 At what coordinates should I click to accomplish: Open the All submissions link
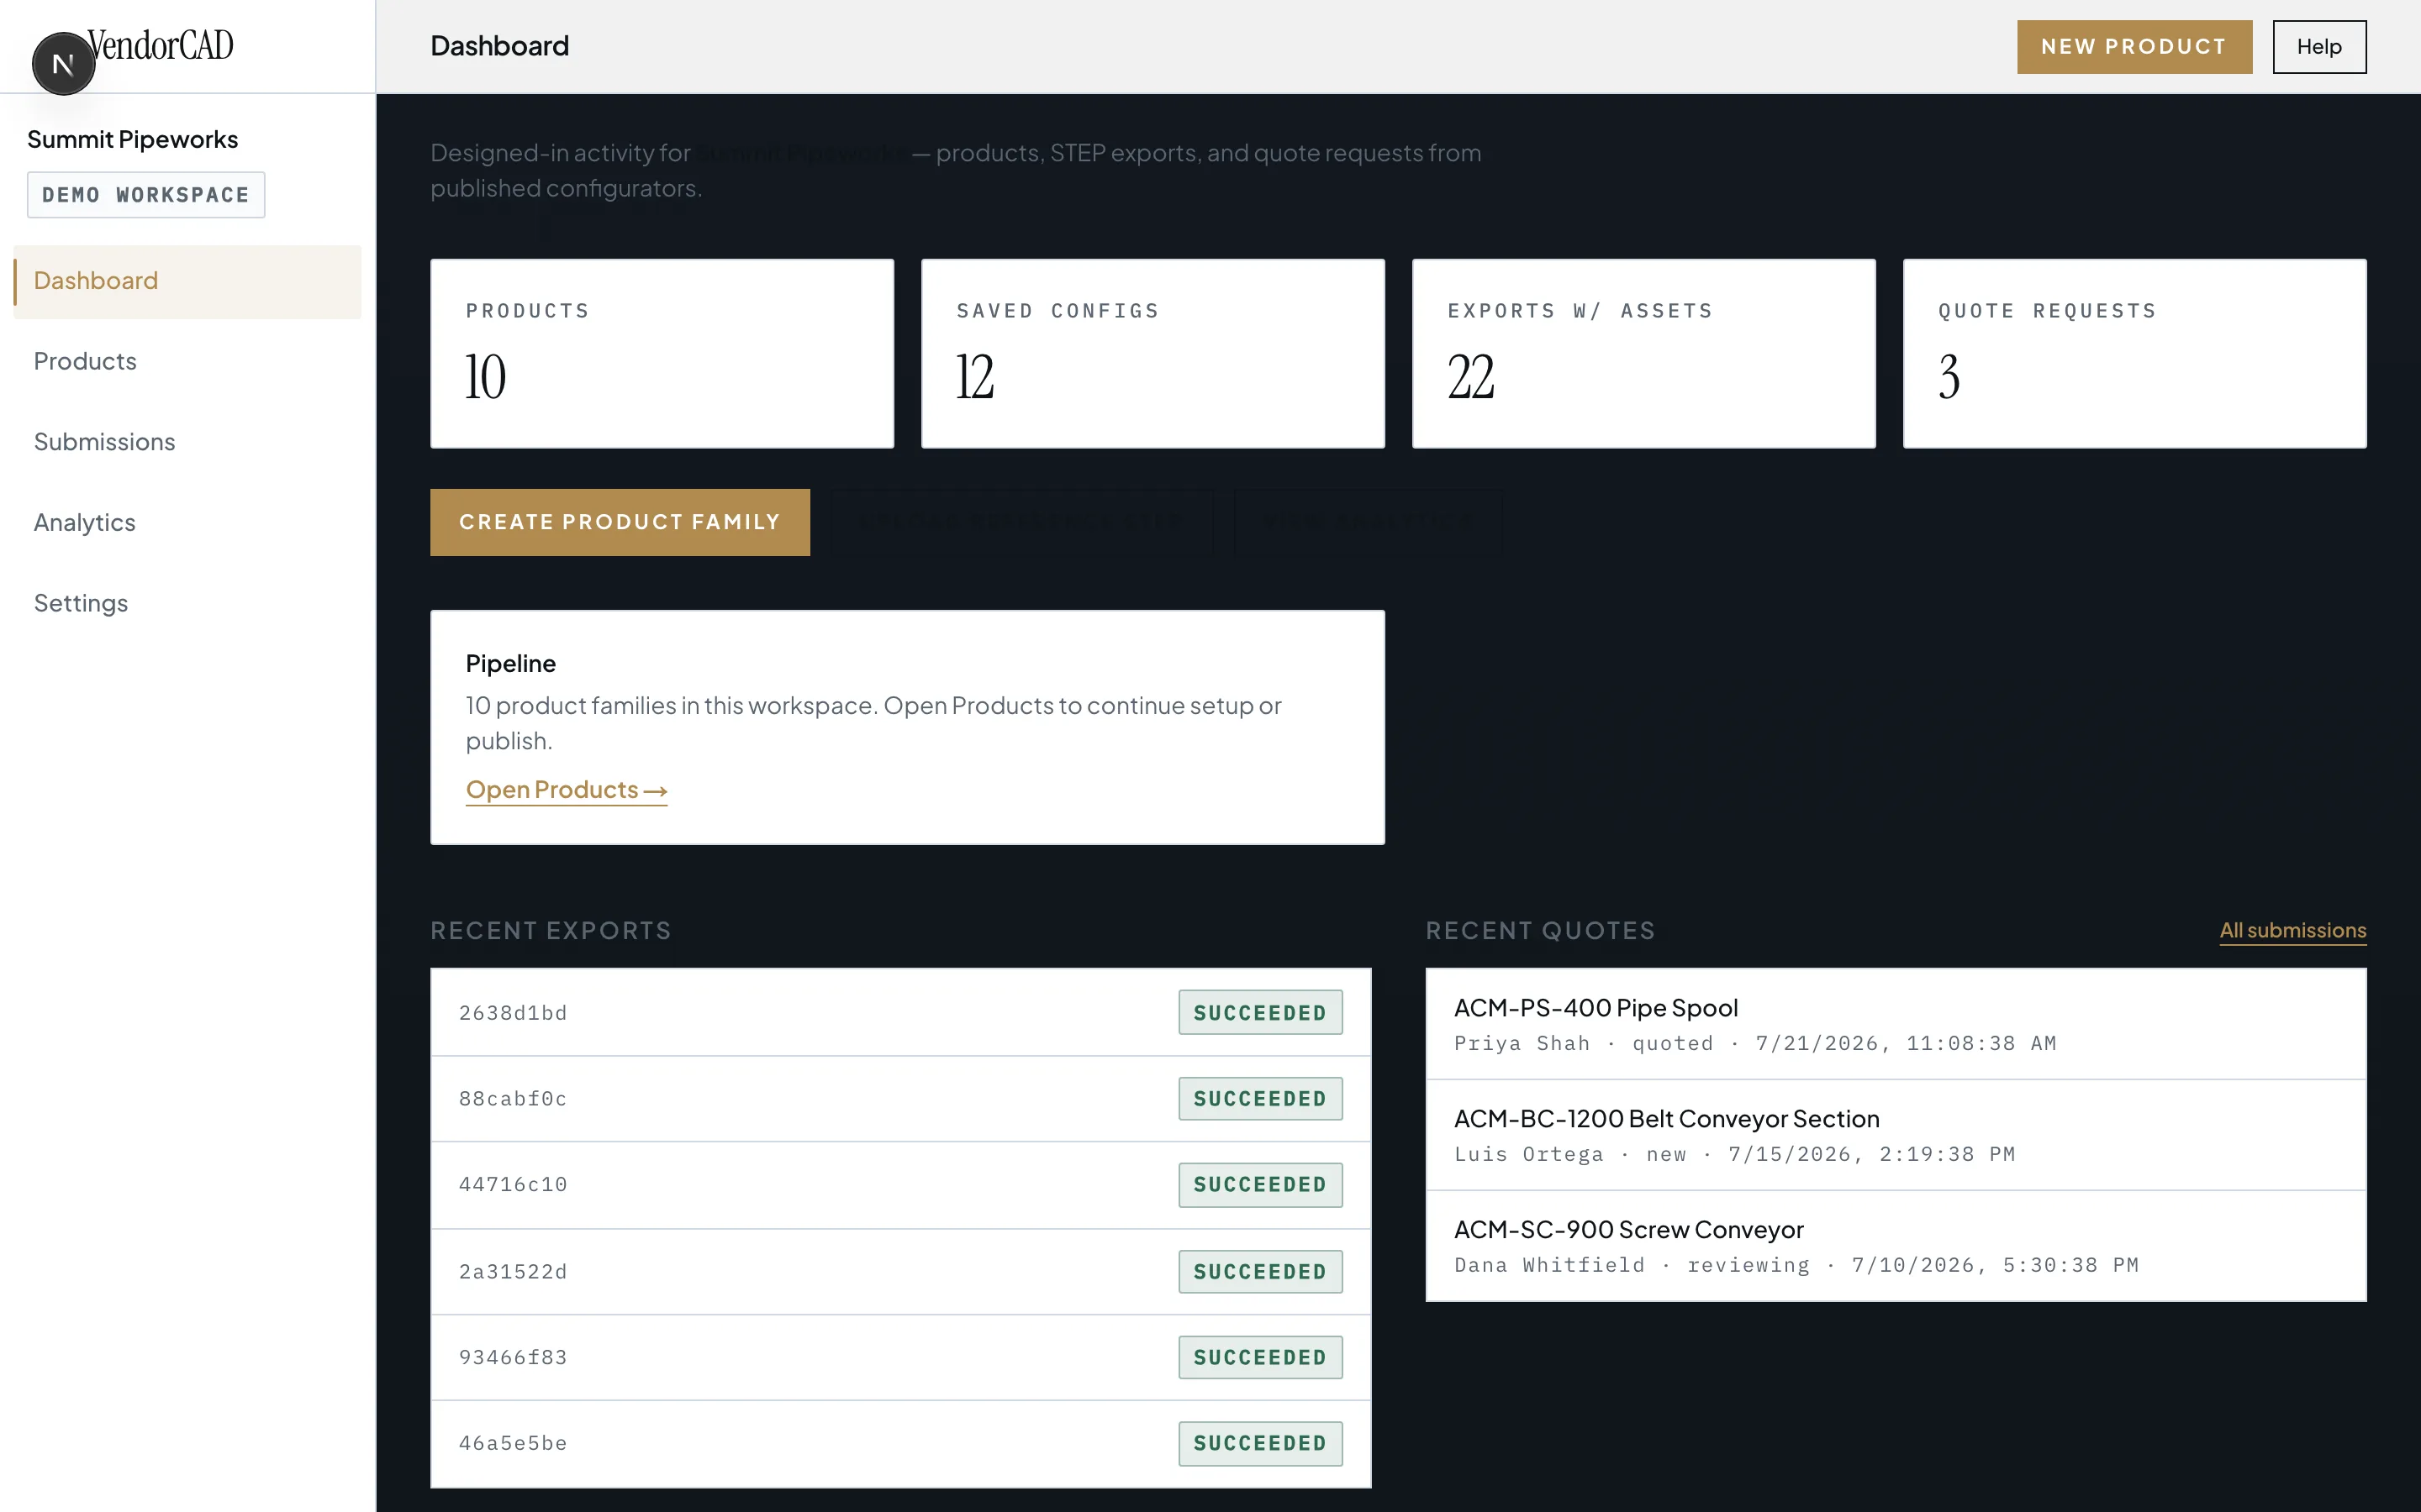click(2292, 930)
